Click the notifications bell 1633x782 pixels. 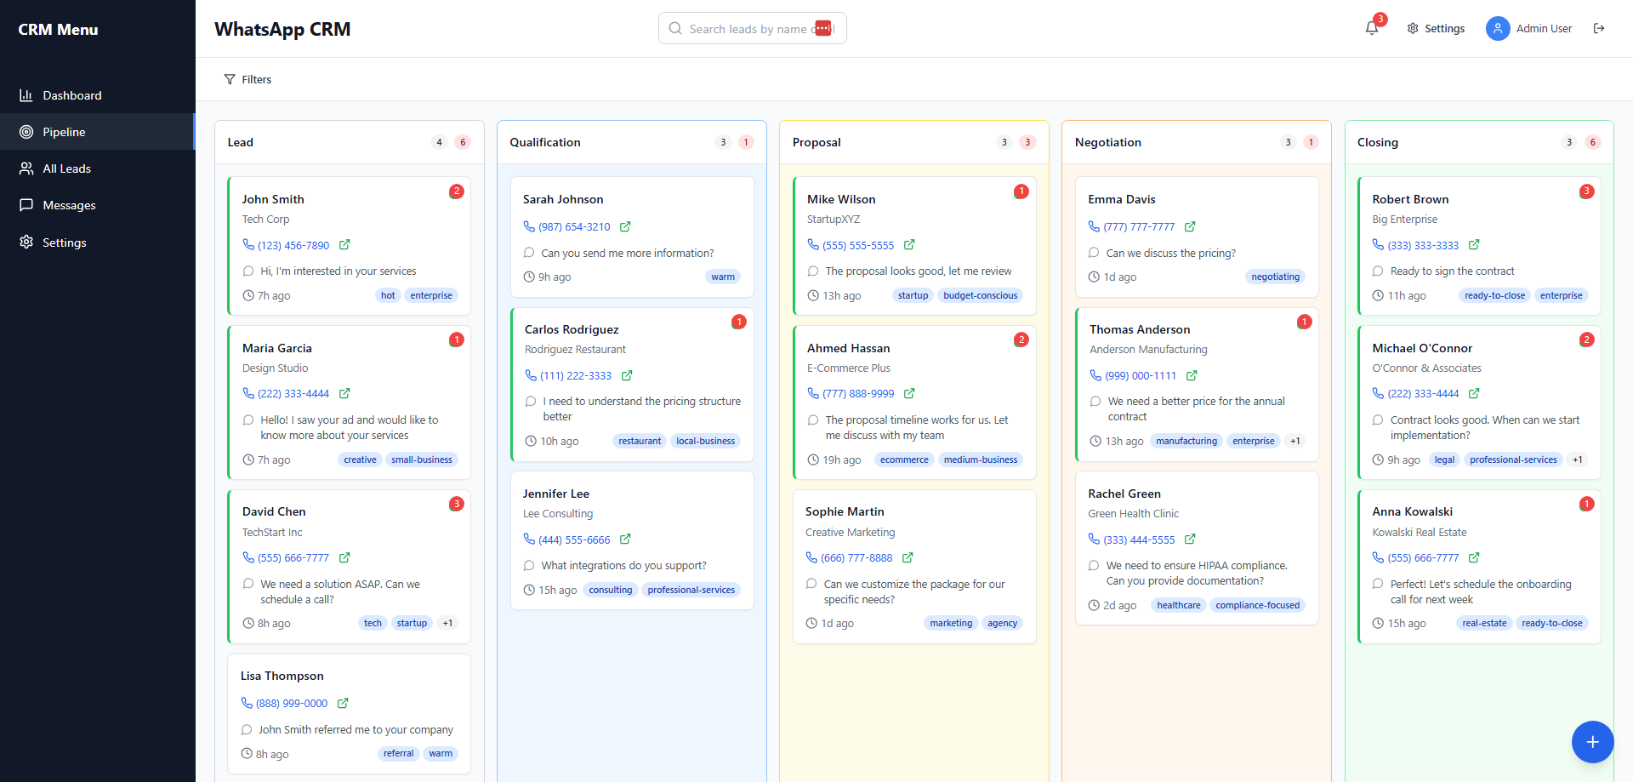[1370, 27]
